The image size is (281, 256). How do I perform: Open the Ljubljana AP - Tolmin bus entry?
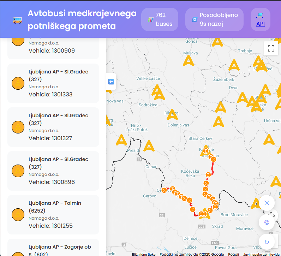(53, 214)
